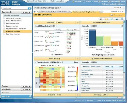Click the vertical scrollbar down arrow
127x103 pixels.
pyautogui.click(x=124, y=95)
